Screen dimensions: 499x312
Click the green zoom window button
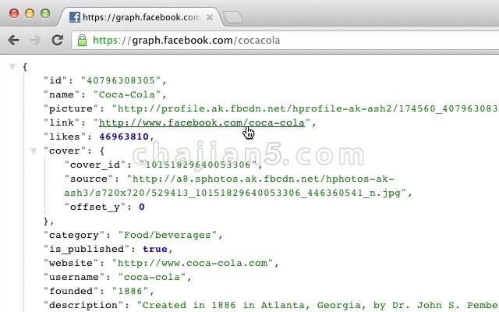pyautogui.click(x=45, y=13)
